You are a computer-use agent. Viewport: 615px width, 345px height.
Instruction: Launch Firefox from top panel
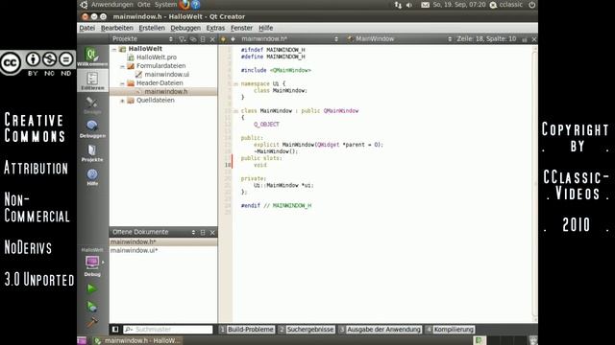[x=184, y=5]
